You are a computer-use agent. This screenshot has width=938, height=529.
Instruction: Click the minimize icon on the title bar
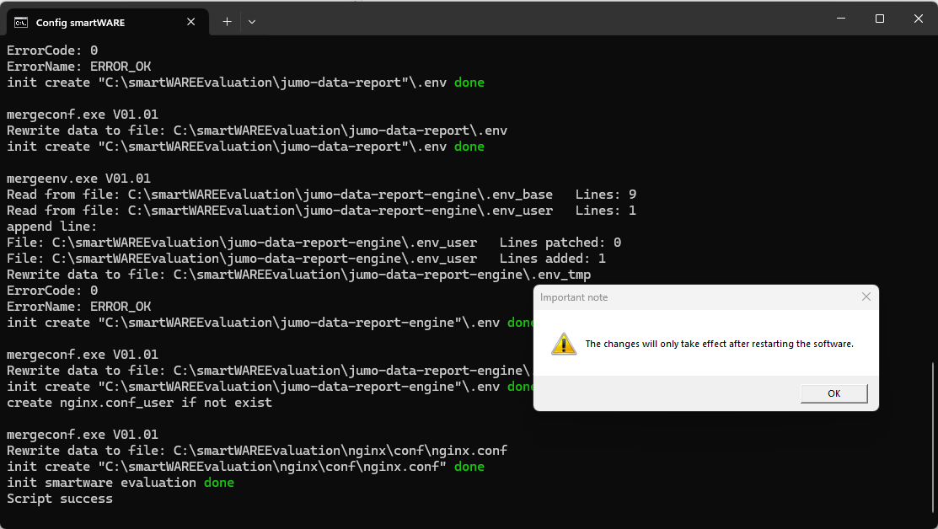[839, 18]
